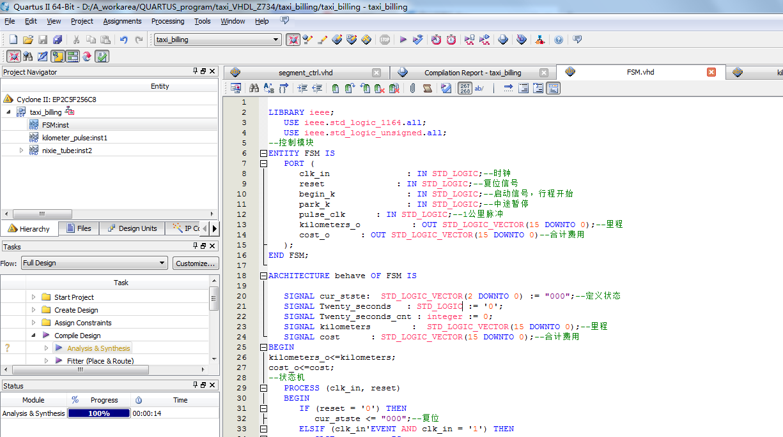
Task: Toggle line numbers display in editor toolbar
Action: point(465,88)
